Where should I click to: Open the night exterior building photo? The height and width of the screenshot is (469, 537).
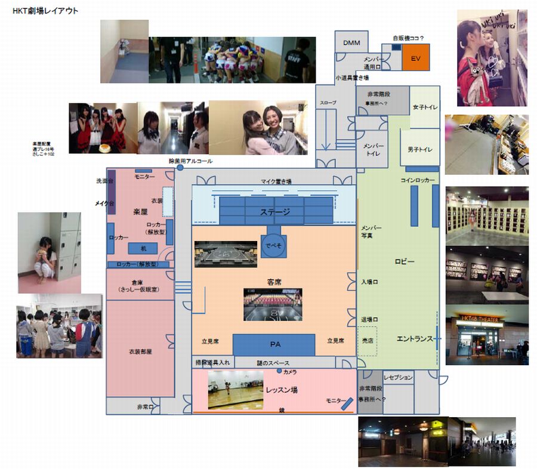coord(403,442)
